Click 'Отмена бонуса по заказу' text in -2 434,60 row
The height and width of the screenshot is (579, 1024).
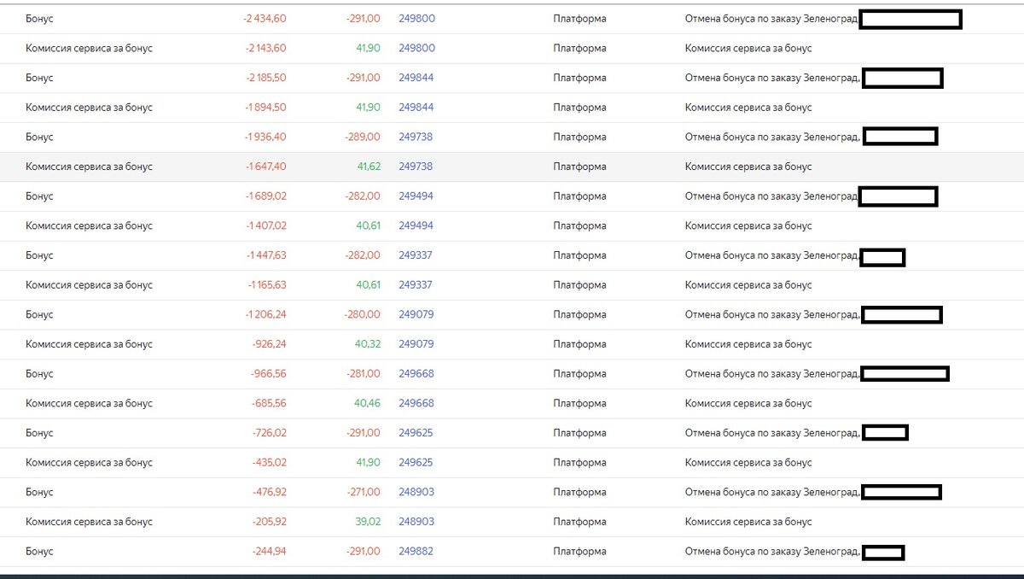tap(742, 19)
